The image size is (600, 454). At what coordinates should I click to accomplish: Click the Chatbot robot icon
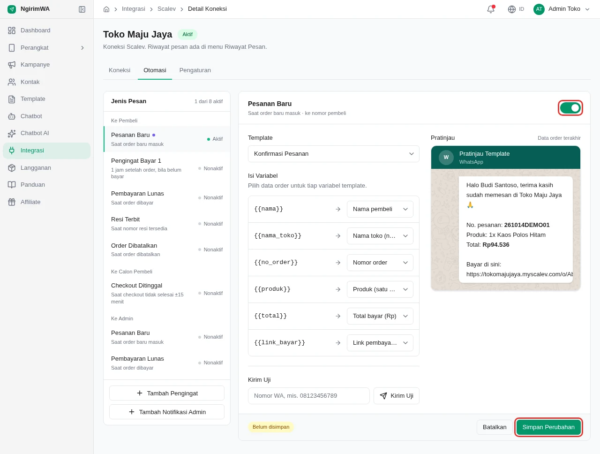12,116
